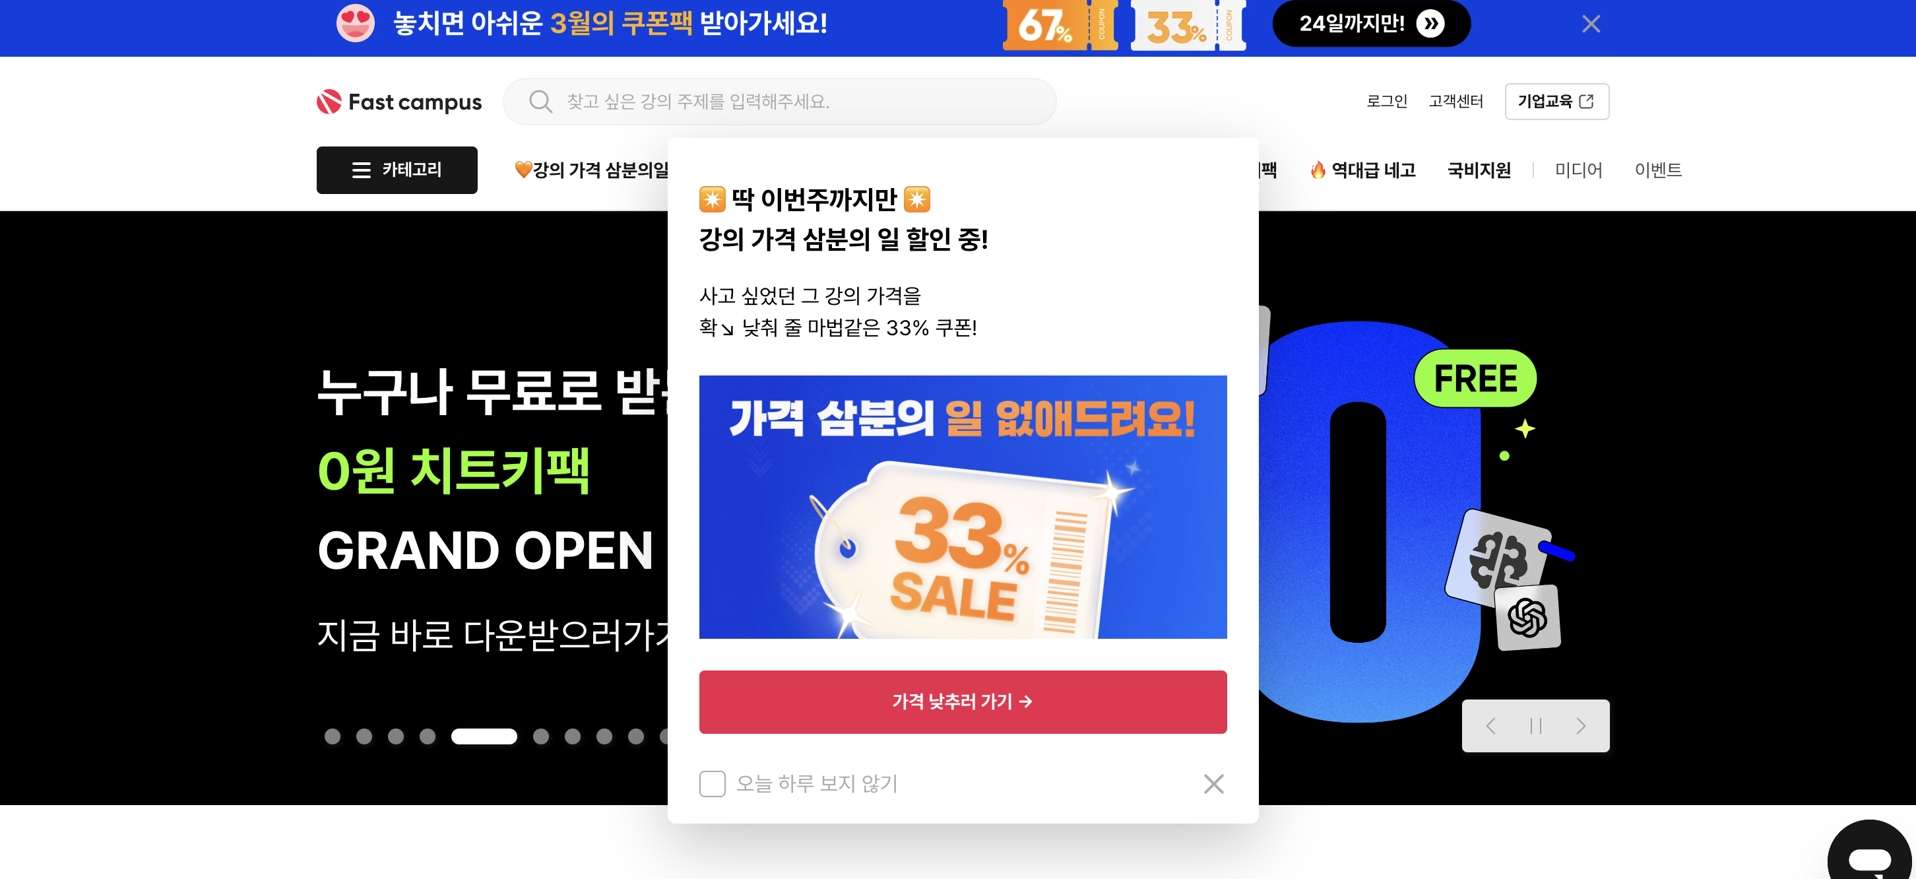1916x879 pixels.
Task: Open the 카테고리 hamburger menu
Action: [397, 170]
